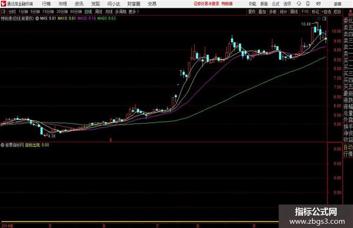Image resolution: width=353 pixels, height=228 pixels.
Task: Open the message envelope icon
Action: click(x=318, y=4)
